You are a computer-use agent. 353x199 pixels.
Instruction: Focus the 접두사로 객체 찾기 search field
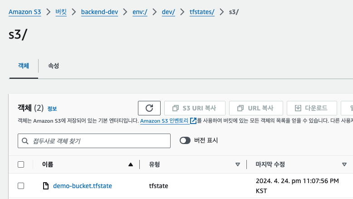click(94, 141)
